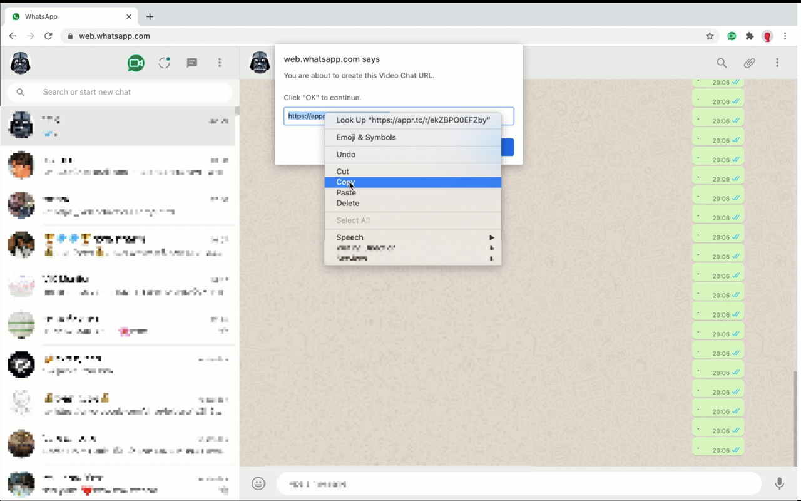801x501 pixels.
Task: Open the Chrome extensions puzzle icon
Action: pyautogui.click(x=750, y=36)
